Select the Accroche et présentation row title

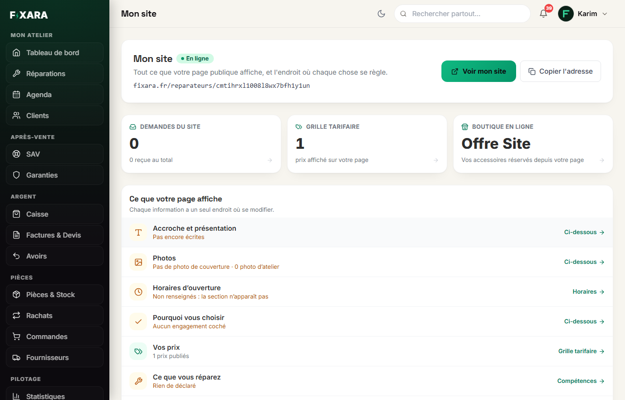tap(194, 228)
